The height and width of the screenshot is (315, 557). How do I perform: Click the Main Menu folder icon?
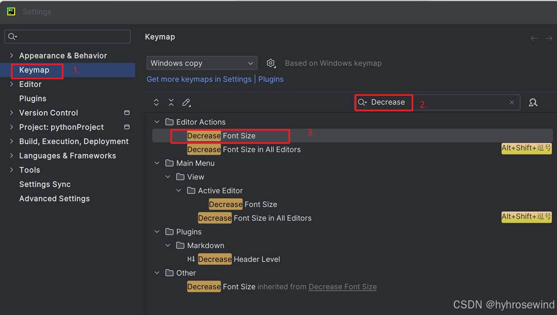[170, 163]
